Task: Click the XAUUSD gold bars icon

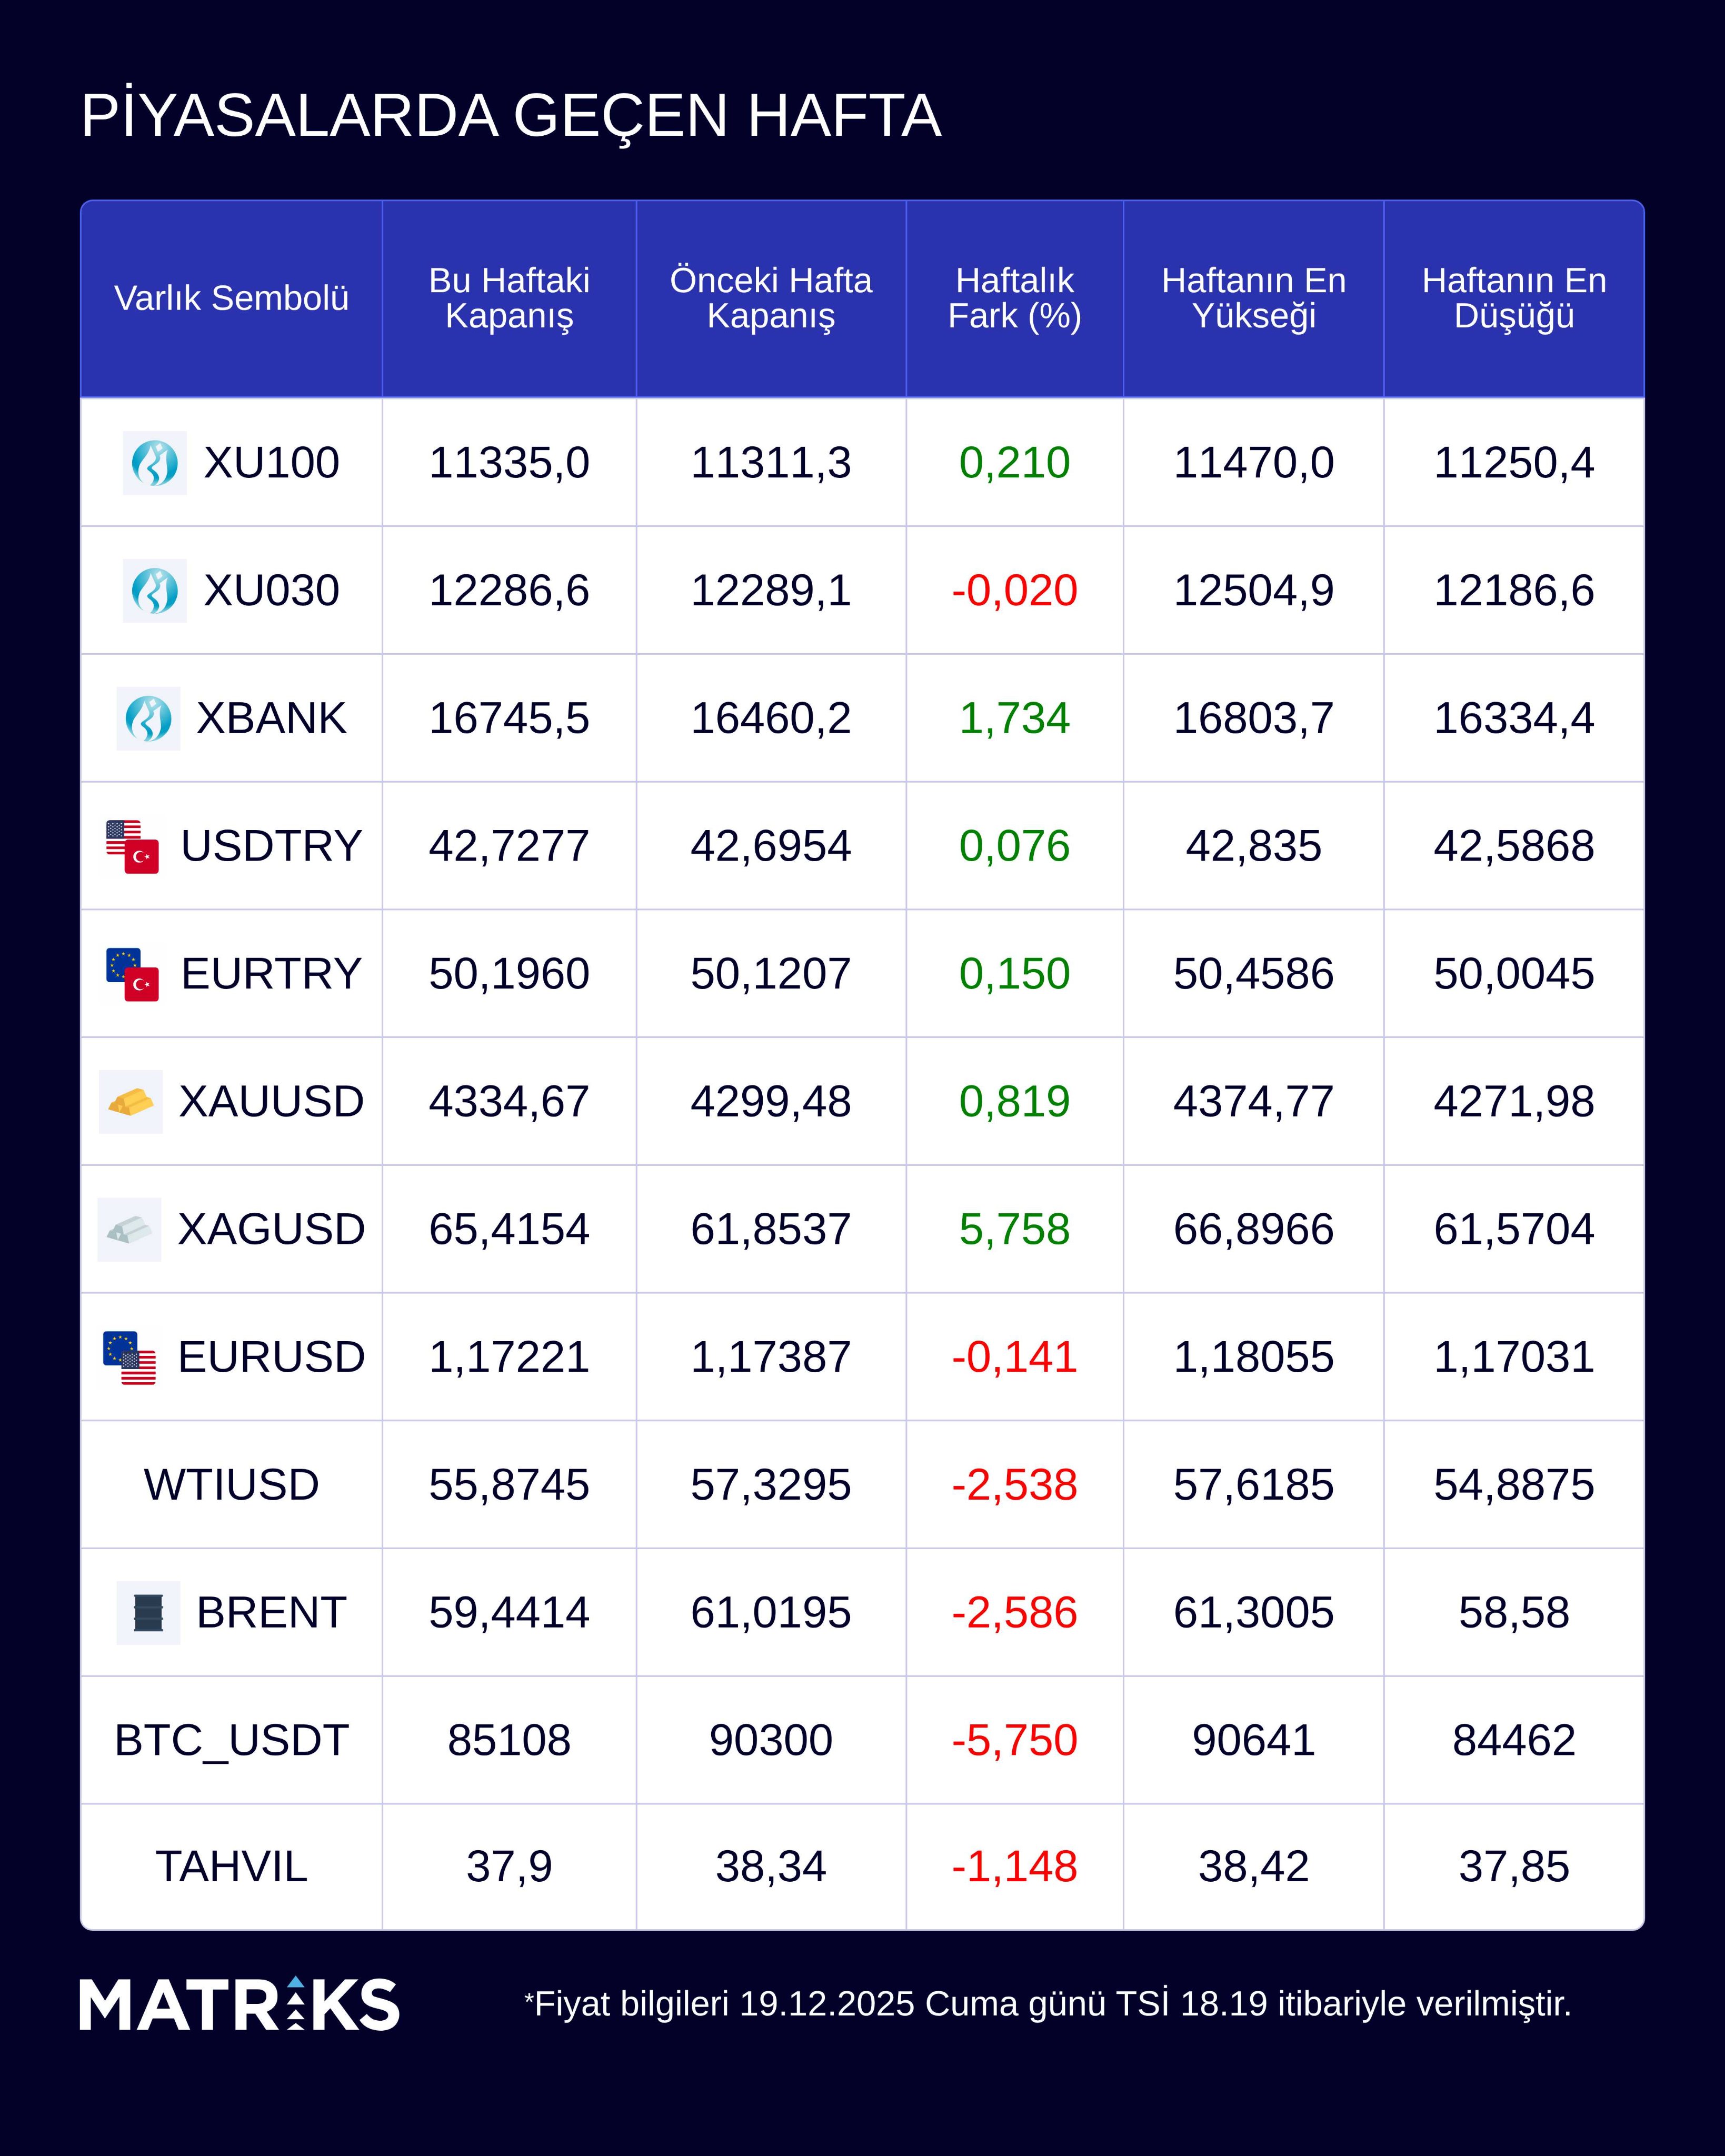Action: click(x=130, y=1102)
